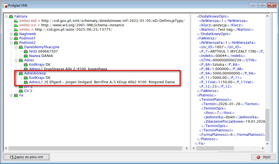Click the red Wróć icon
Viewport: 279px width, 164px height.
[x=258, y=157]
